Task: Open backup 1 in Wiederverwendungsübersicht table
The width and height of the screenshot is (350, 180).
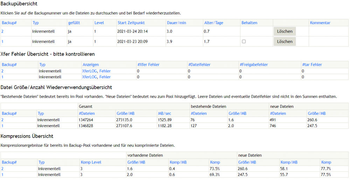Action: click(x=2, y=126)
